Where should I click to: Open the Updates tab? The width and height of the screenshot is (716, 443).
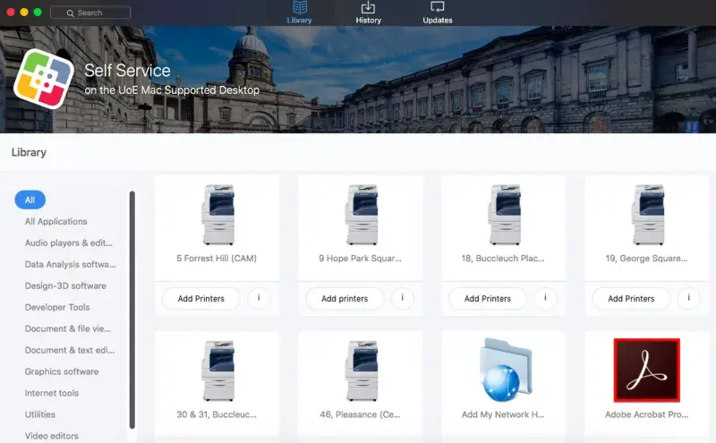pos(437,13)
